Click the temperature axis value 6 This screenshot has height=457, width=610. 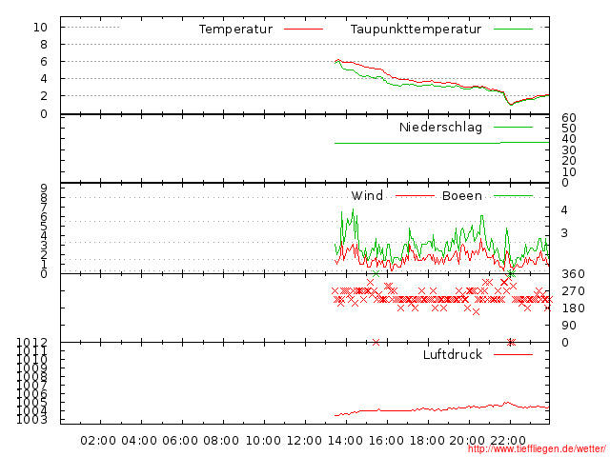click(x=44, y=61)
